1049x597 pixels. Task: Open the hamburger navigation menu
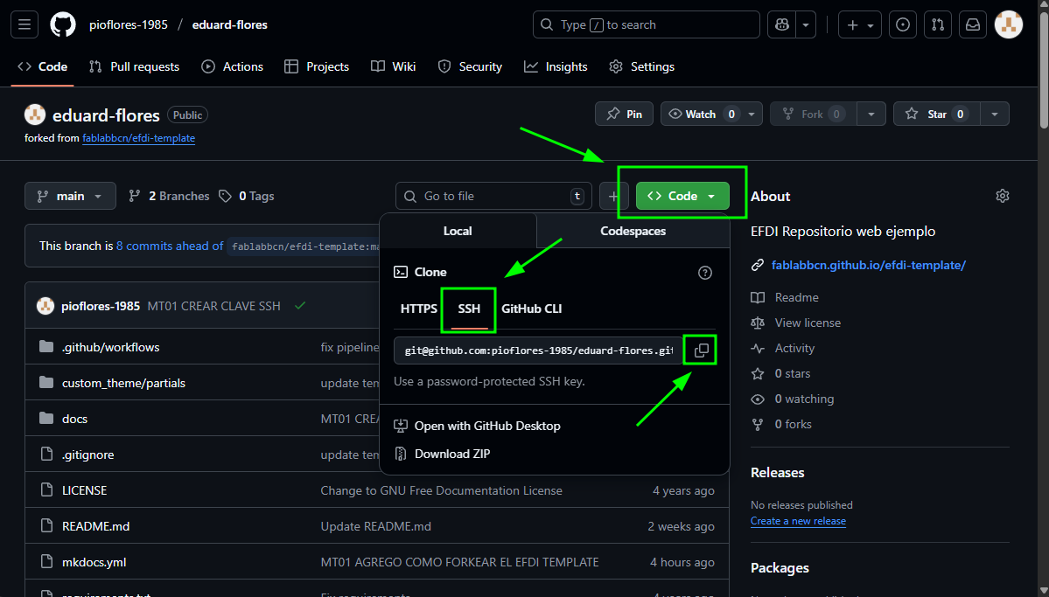[x=24, y=24]
